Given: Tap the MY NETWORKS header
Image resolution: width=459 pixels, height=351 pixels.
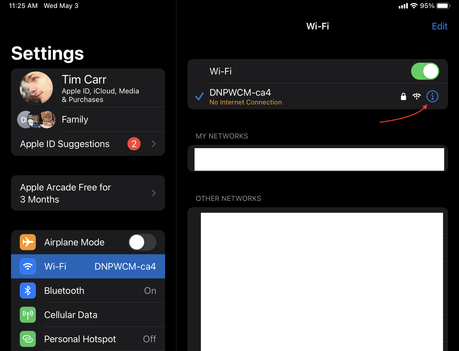Looking at the screenshot, I should pos(222,136).
